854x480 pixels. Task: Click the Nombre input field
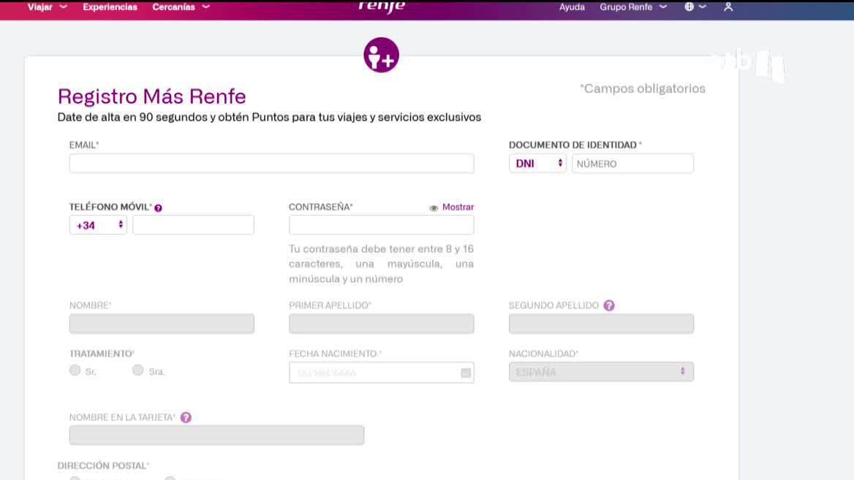[162, 323]
